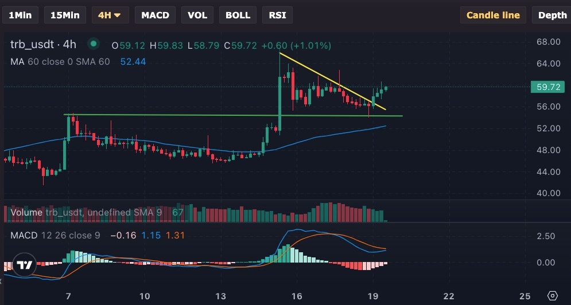Screen dimensions: 571x305
Task: Click date 7 on the time axis
Action: (68, 296)
